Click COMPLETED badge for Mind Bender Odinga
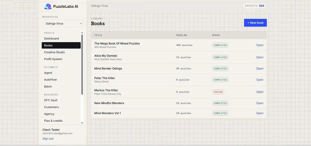 [x=220, y=69]
